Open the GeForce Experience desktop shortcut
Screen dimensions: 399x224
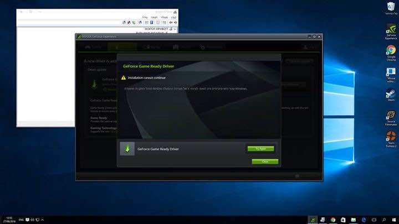point(391,32)
